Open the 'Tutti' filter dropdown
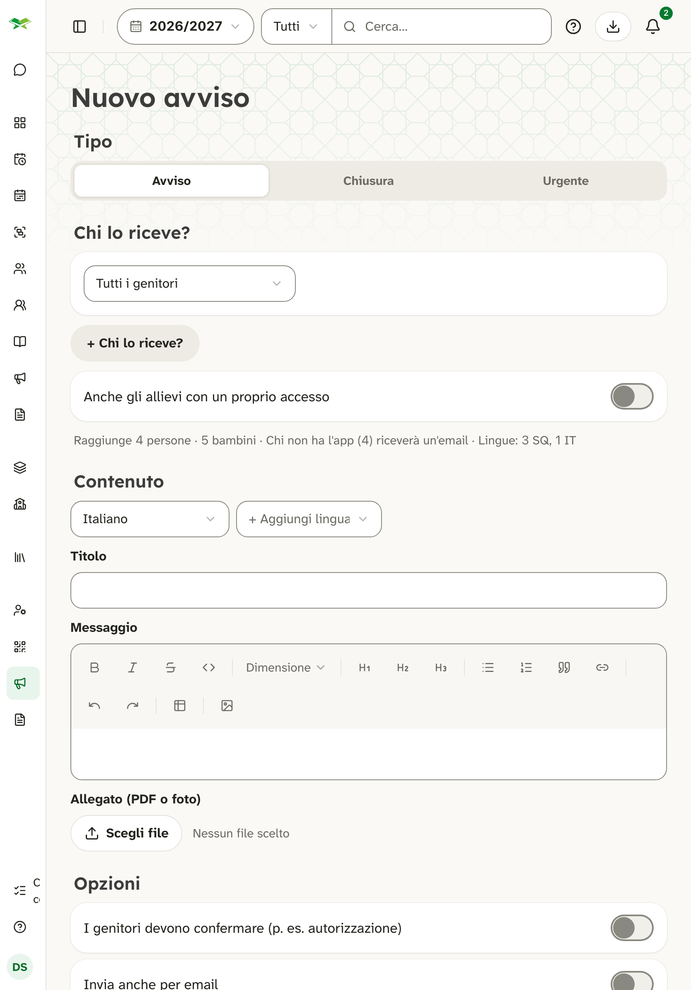This screenshot has width=691, height=990. tap(296, 27)
